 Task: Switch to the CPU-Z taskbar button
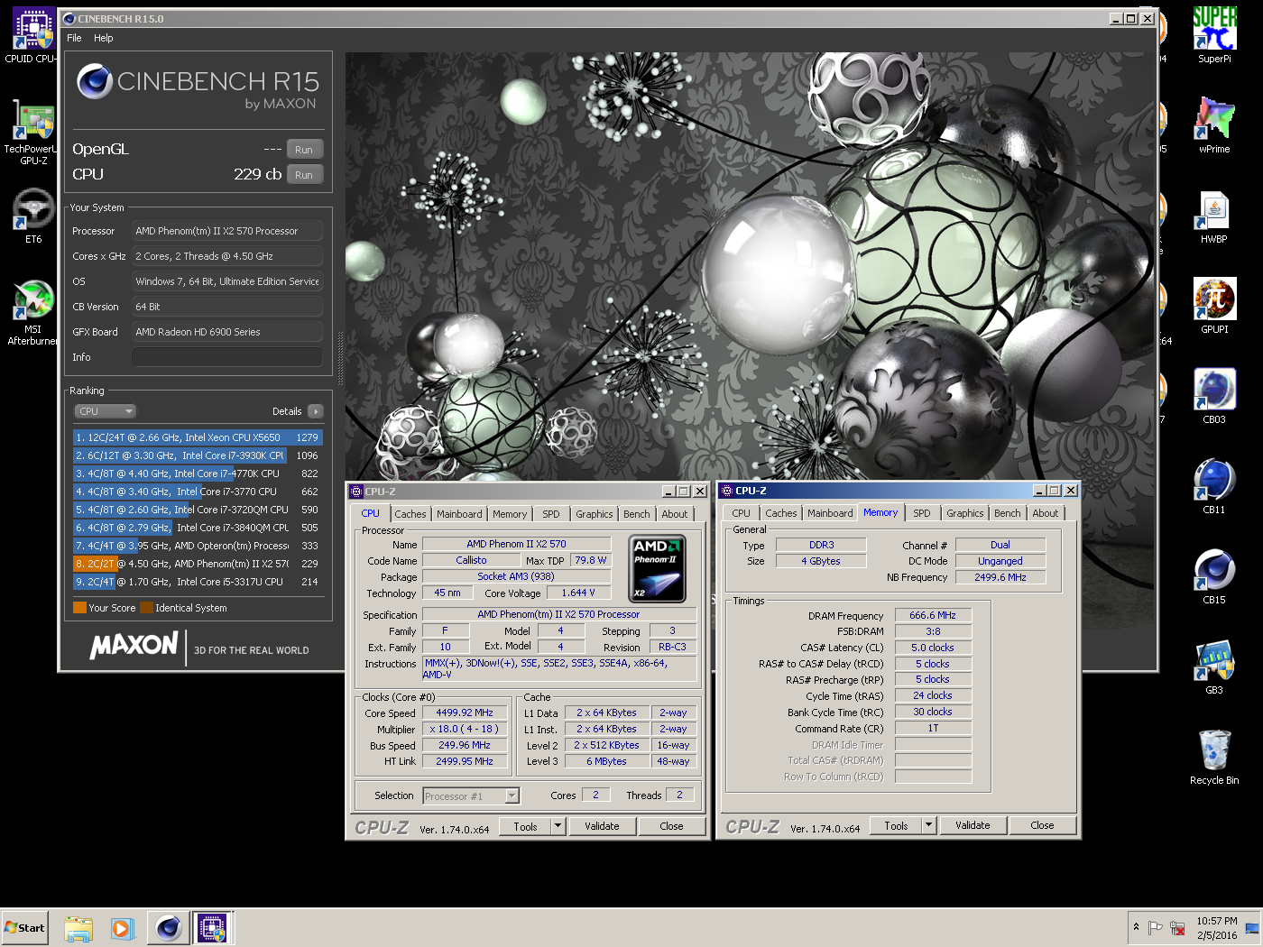[212, 928]
